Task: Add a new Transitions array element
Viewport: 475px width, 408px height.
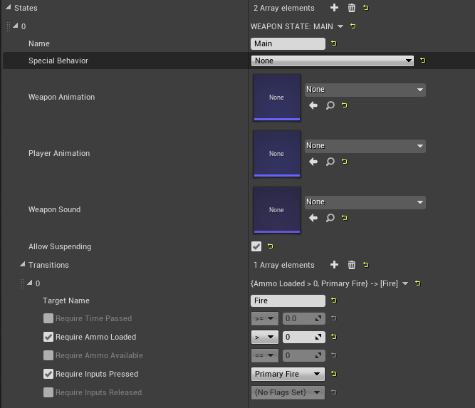Action: click(334, 265)
